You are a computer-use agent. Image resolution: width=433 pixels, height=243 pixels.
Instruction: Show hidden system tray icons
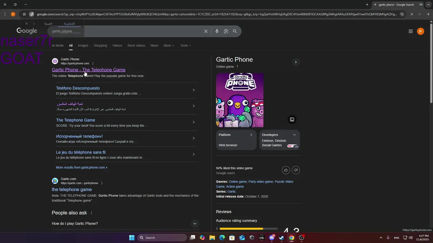point(381,238)
